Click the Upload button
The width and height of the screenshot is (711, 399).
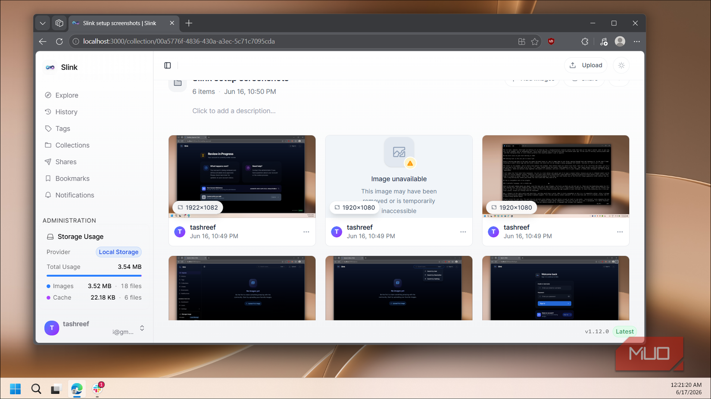(x=586, y=65)
